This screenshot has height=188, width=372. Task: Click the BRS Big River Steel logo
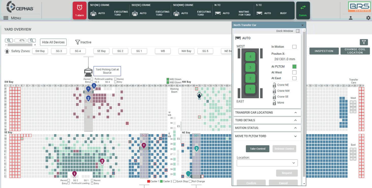359,7
